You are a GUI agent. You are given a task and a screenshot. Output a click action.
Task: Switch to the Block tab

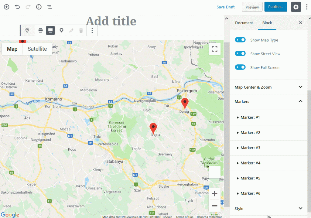coord(267,23)
